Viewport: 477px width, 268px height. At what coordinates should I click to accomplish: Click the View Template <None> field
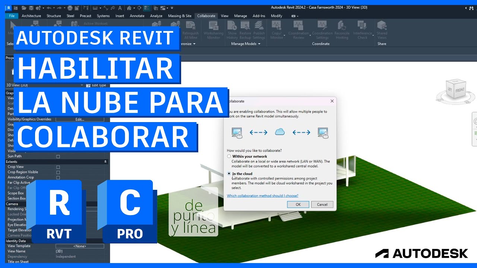point(80,246)
